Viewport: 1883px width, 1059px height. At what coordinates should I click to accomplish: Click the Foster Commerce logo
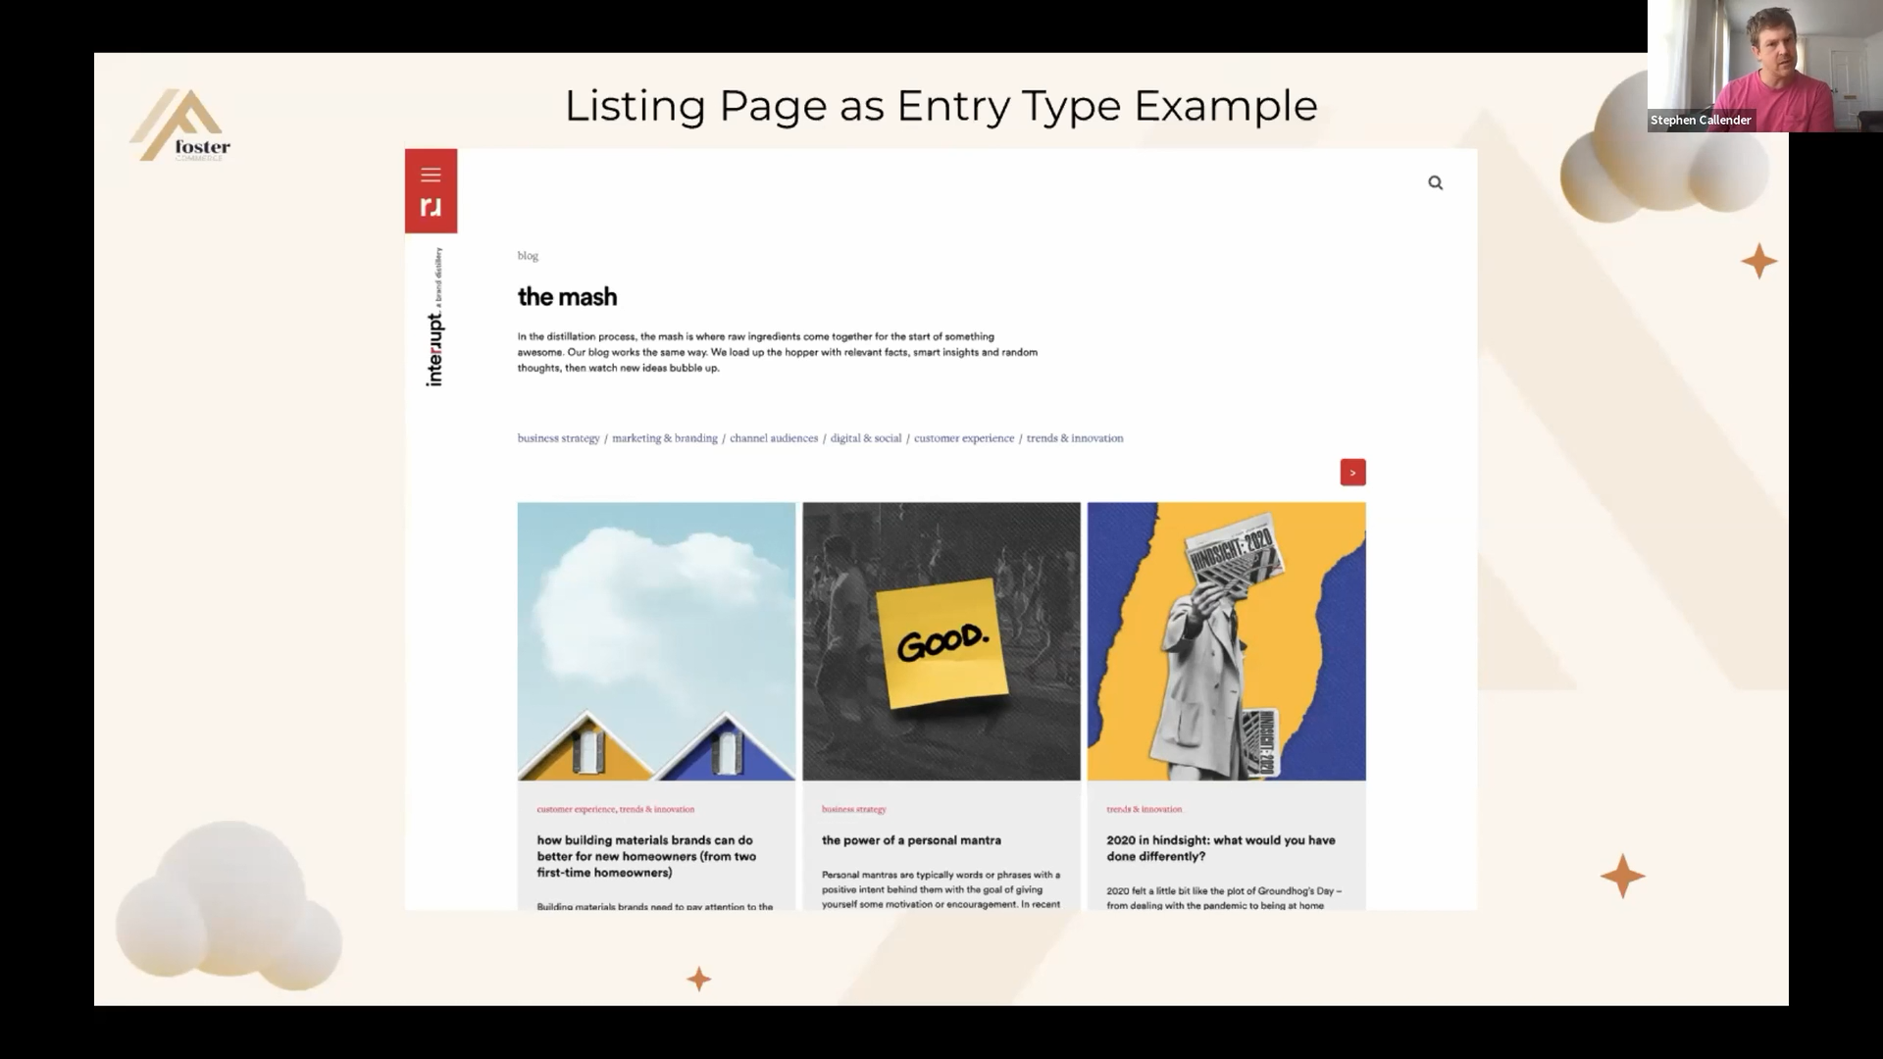point(180,126)
